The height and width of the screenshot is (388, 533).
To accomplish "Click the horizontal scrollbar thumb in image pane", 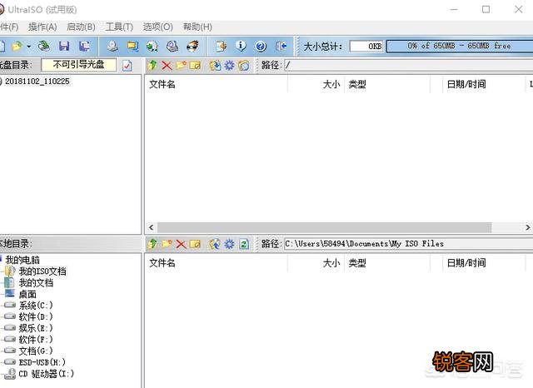I will click(x=325, y=227).
